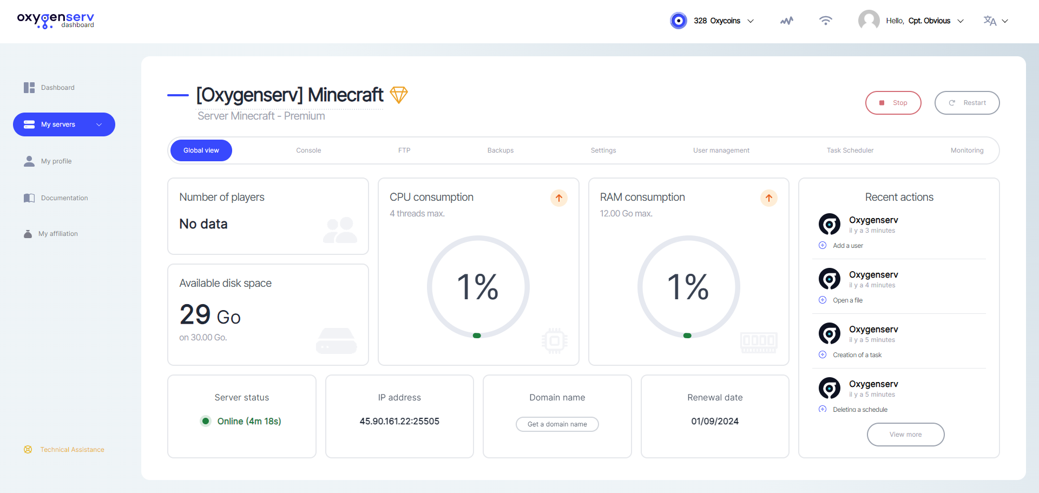Click the green online status dot
This screenshot has width=1039, height=493.
206,421
